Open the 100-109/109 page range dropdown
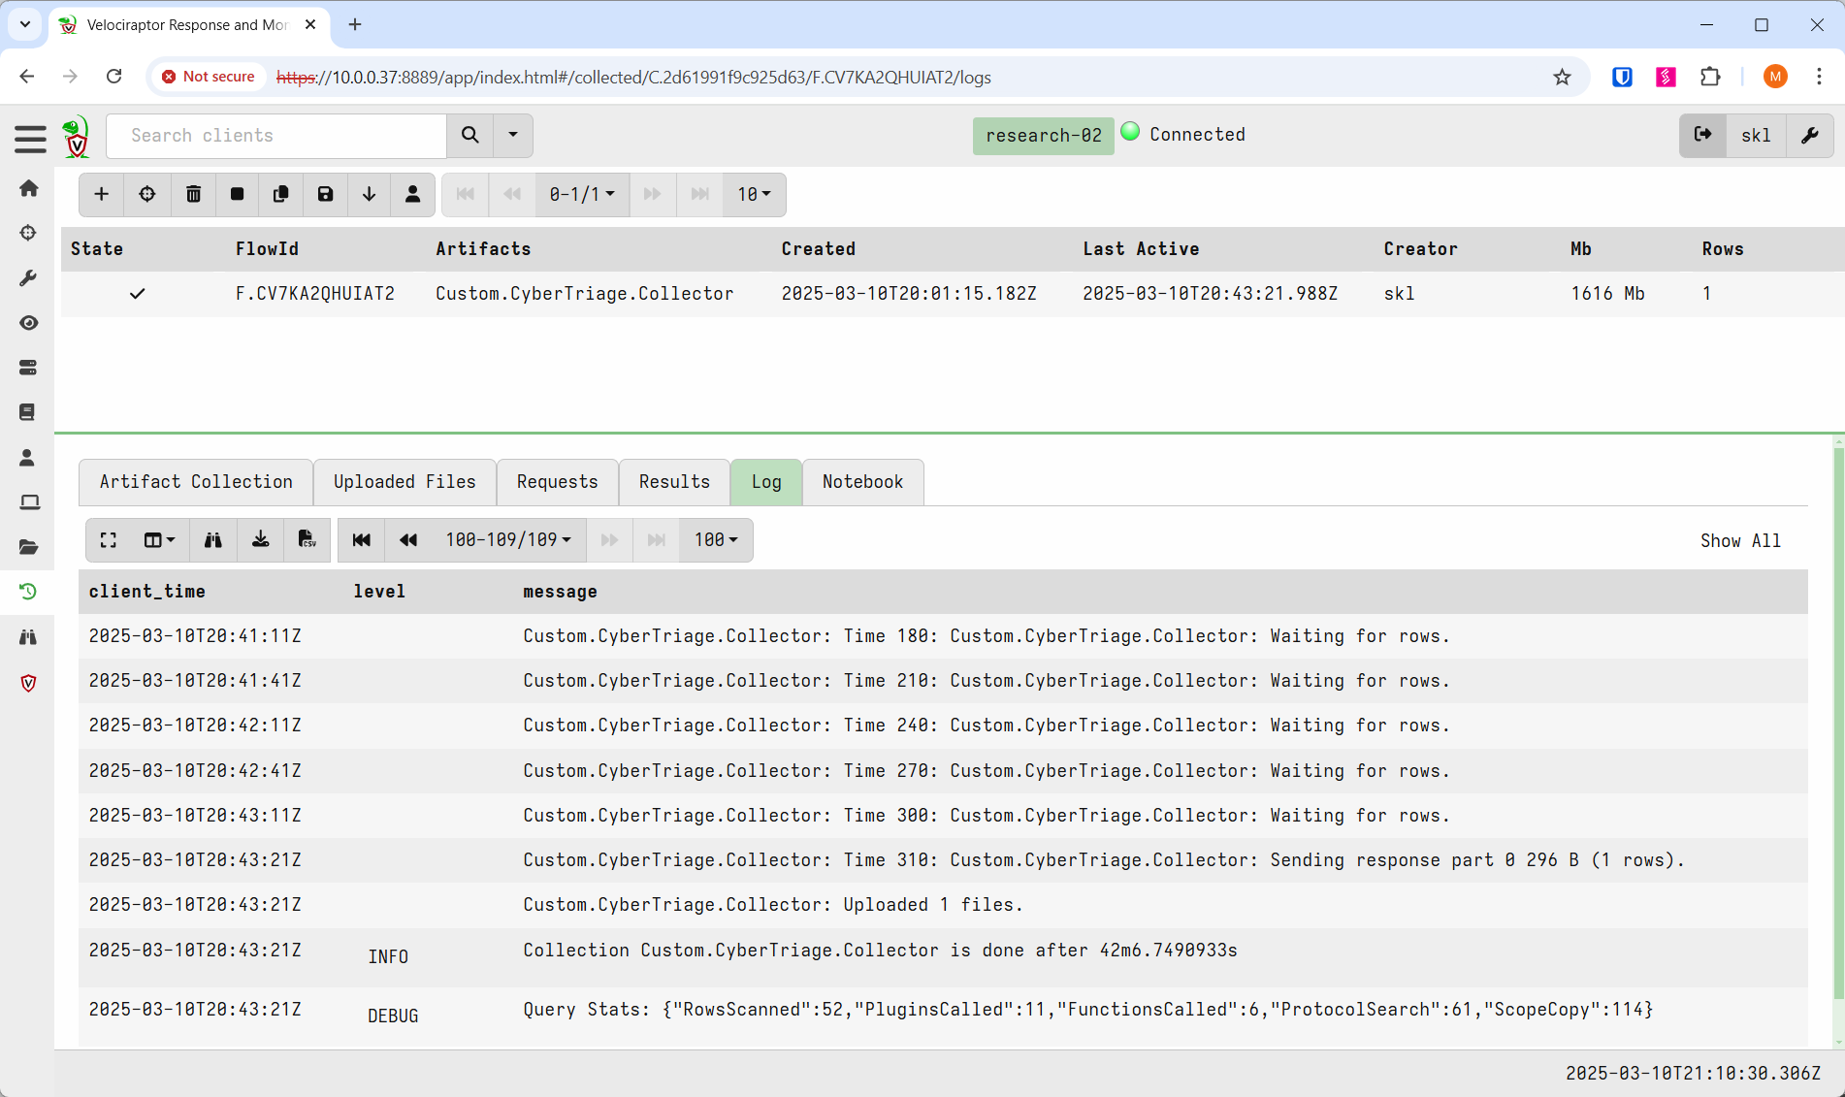Screen dimensions: 1845x1097 506,540
